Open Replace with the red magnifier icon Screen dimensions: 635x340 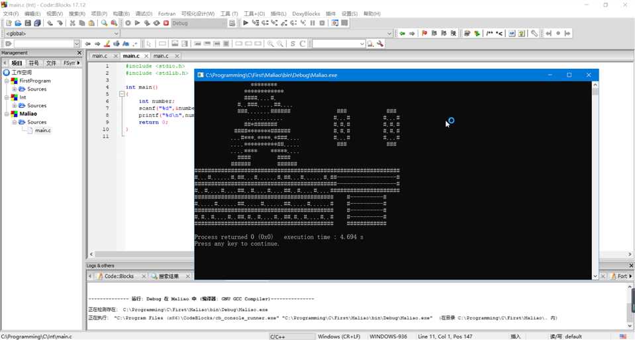click(114, 23)
